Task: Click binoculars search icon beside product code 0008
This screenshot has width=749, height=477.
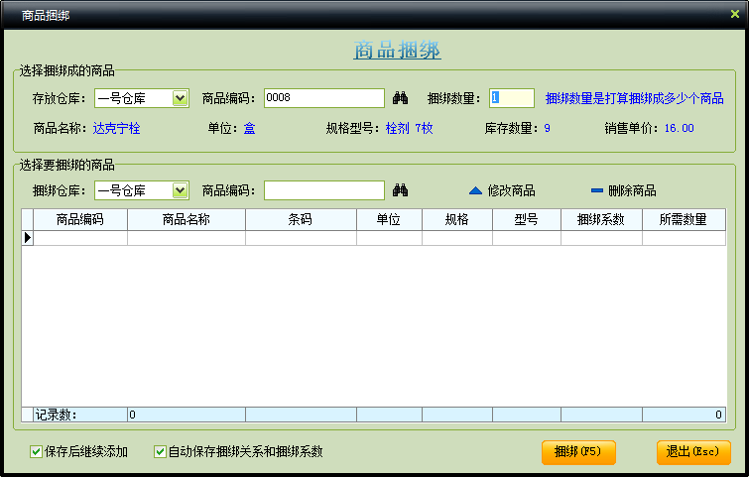Action: (x=401, y=98)
